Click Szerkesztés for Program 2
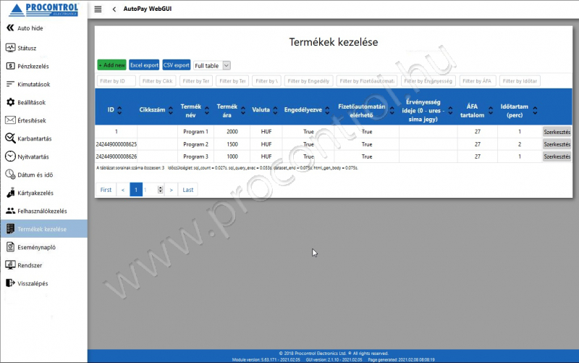This screenshot has width=579, height=363. pyautogui.click(x=557, y=144)
